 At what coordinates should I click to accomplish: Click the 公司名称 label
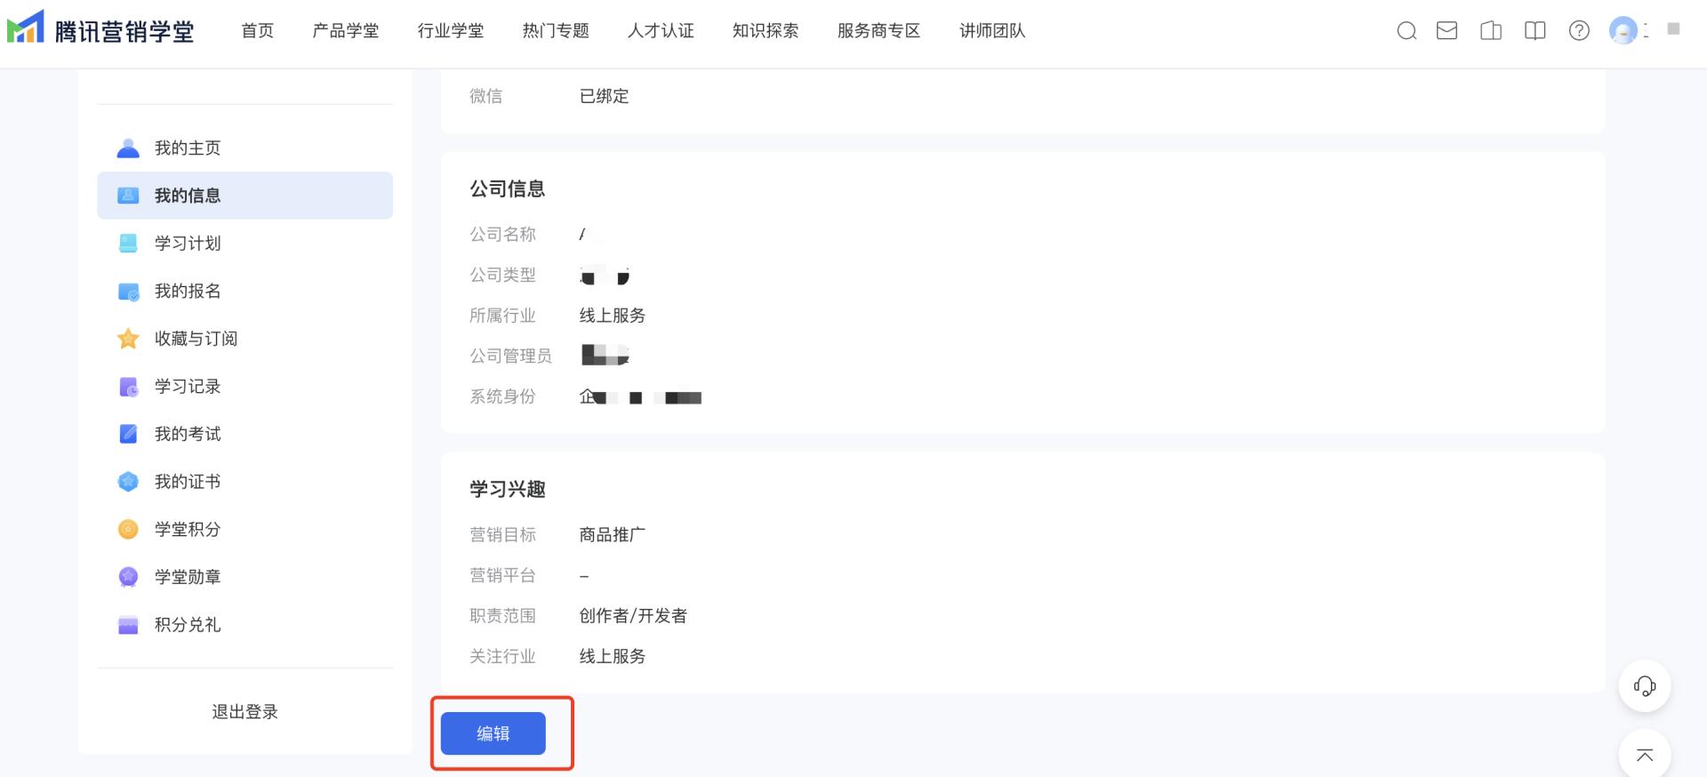503,235
